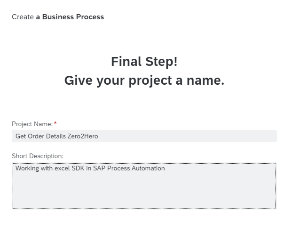Viewport: 292px width, 233px height.
Task: Click the bold 'Business Process' title text
Action: pyautogui.click(x=73, y=17)
